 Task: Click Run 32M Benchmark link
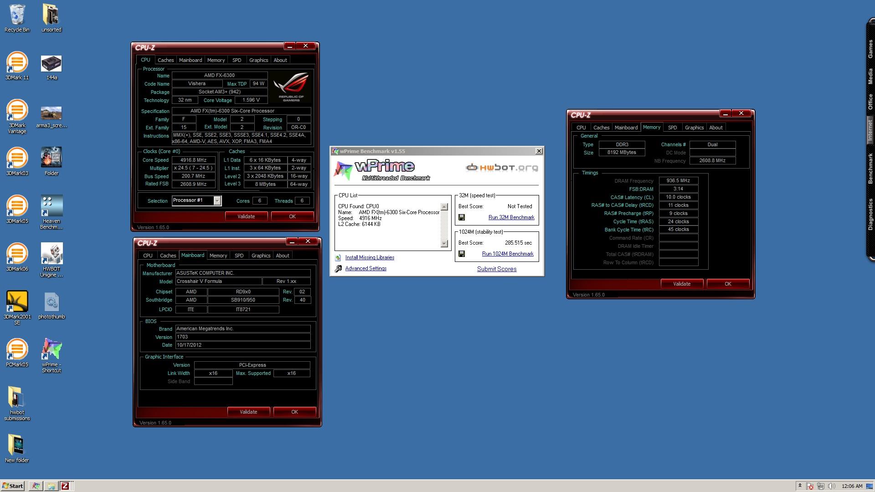tap(511, 217)
